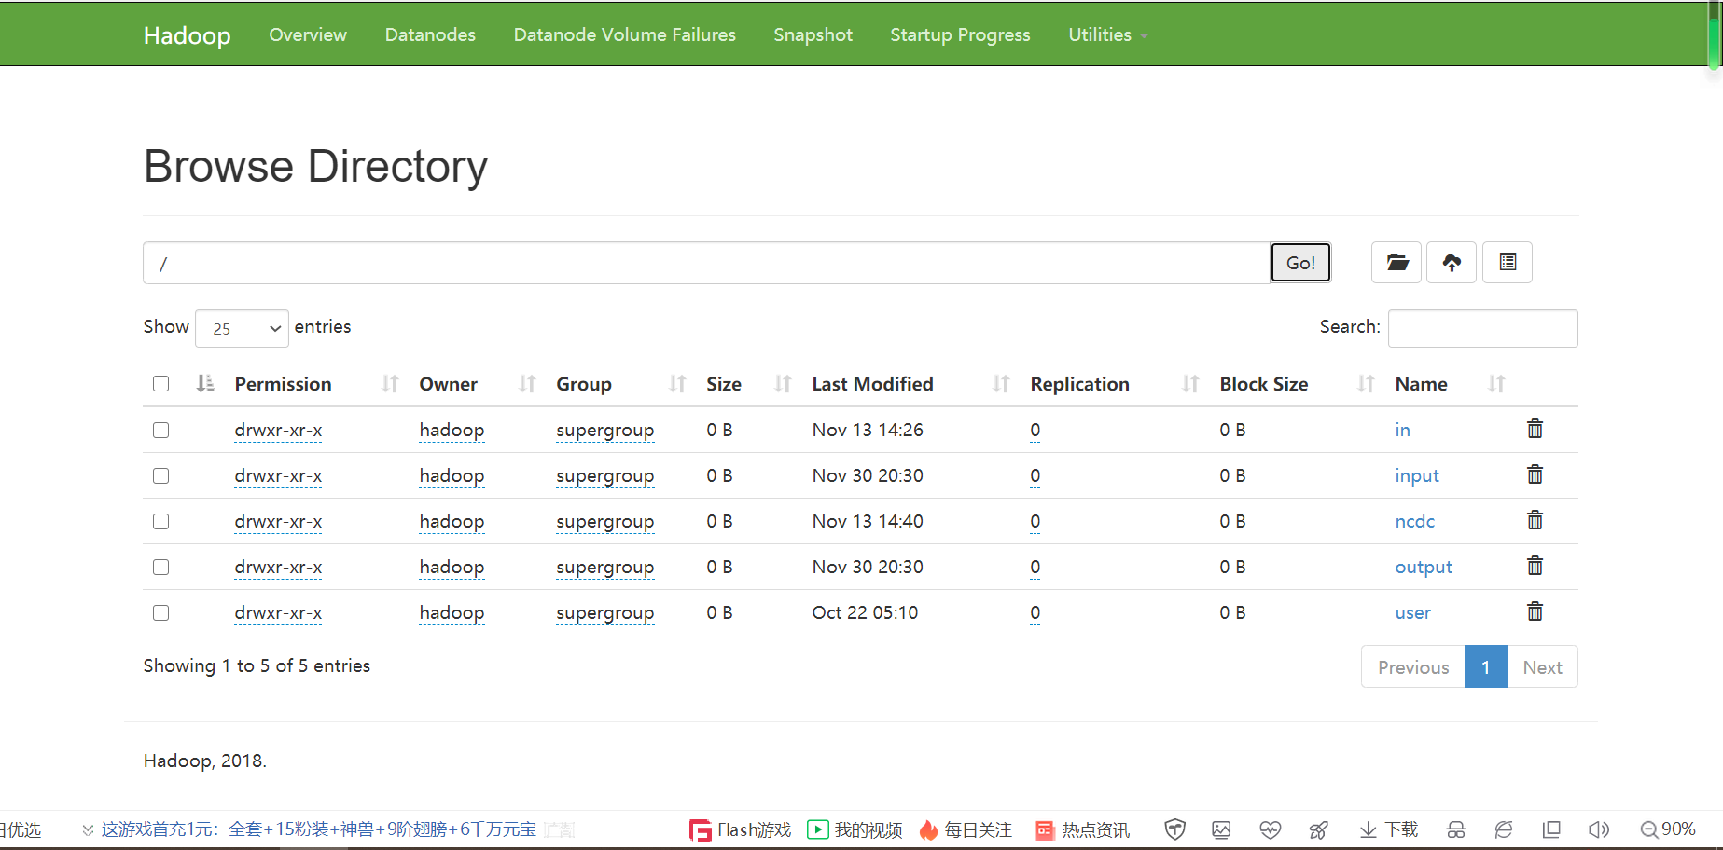Sort table by Name column arrows
This screenshot has height=850, width=1723.
point(1496,383)
